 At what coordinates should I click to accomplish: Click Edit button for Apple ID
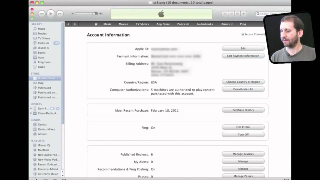[x=243, y=48]
